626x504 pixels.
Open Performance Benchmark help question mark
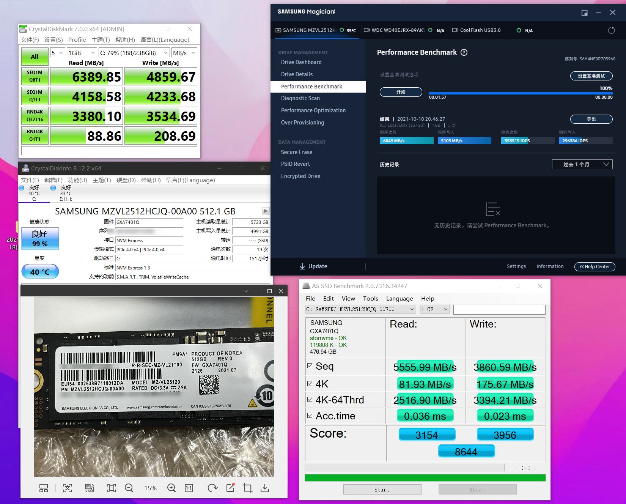point(464,52)
